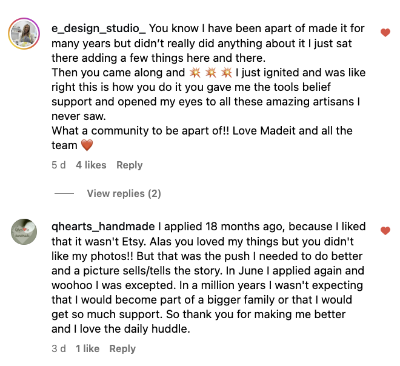Show who gave the 1 like
400x366 pixels.
(x=87, y=348)
